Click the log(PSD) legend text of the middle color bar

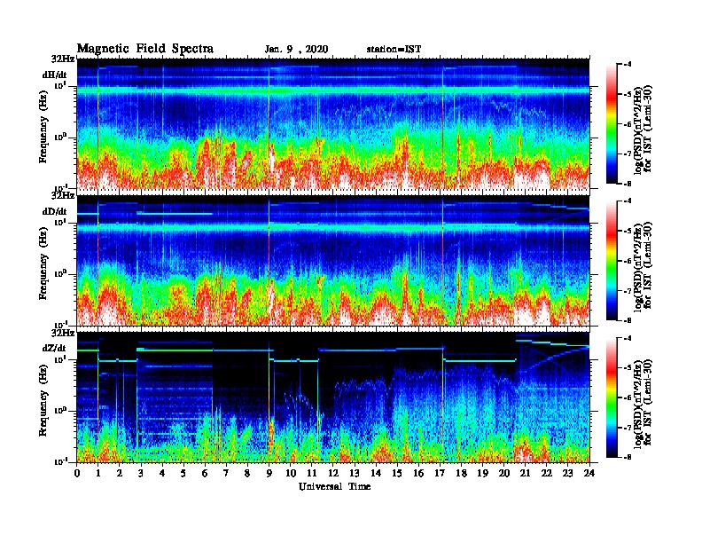tap(643, 267)
